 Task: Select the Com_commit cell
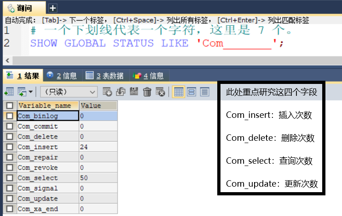point(48,126)
